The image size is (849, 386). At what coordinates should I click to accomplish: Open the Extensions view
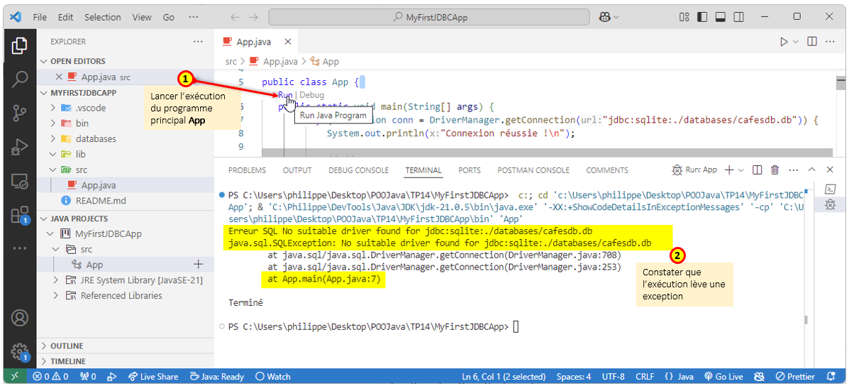[19, 214]
